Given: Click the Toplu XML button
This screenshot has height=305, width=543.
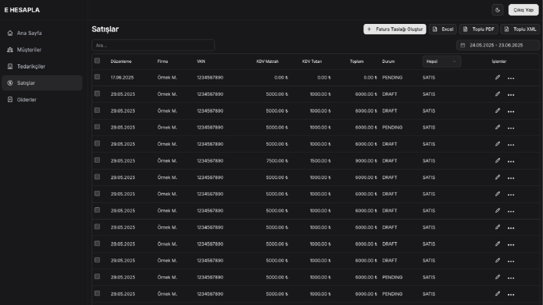Looking at the screenshot, I should [520, 29].
